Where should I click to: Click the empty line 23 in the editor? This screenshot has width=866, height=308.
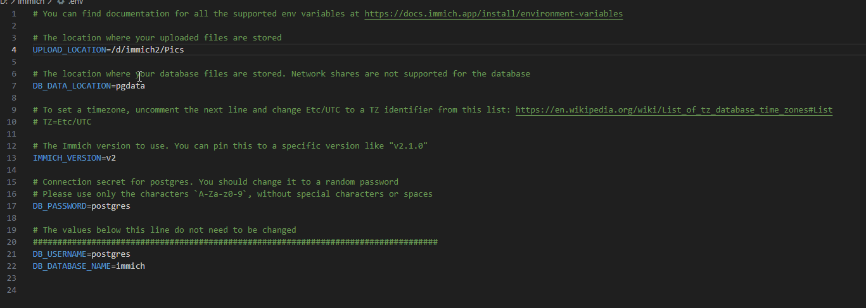(190, 278)
